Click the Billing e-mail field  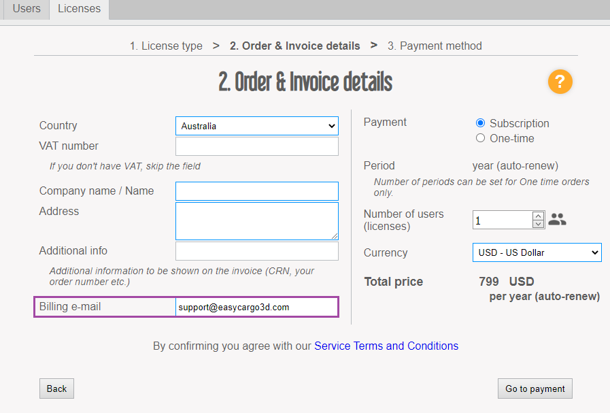pos(256,306)
